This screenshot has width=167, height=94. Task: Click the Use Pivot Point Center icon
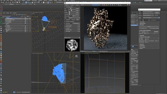[x=39, y=2]
